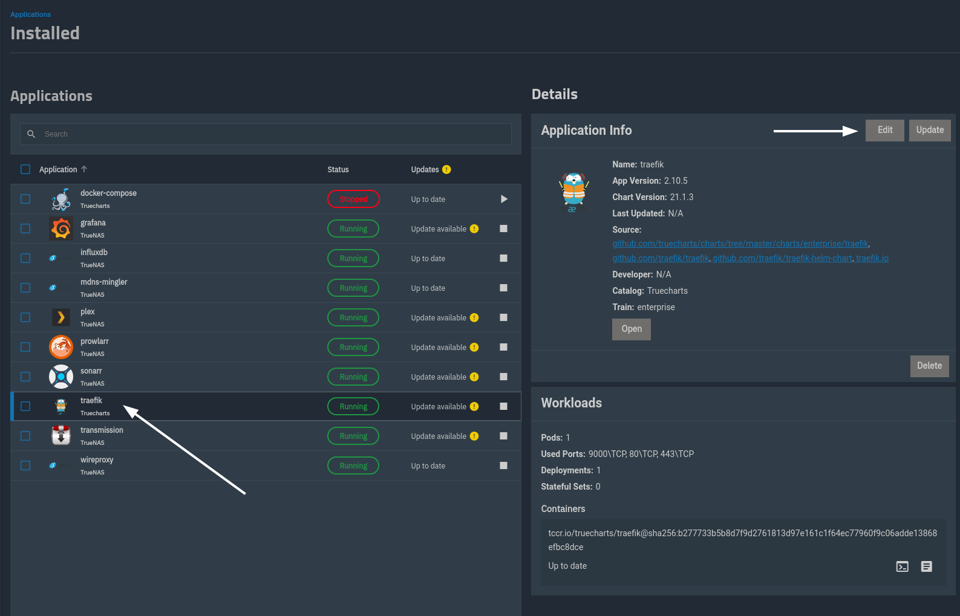
Task: Edit the traefik application
Action: [884, 130]
